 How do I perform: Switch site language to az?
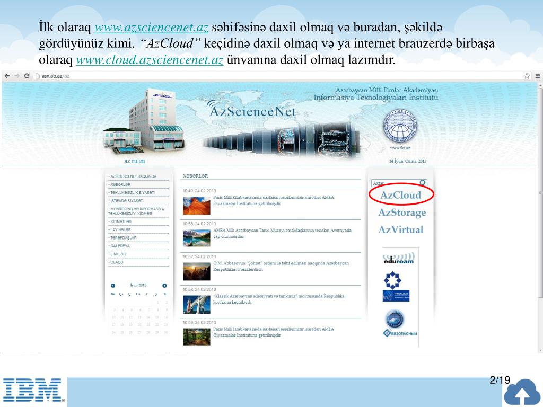pyautogui.click(x=127, y=161)
